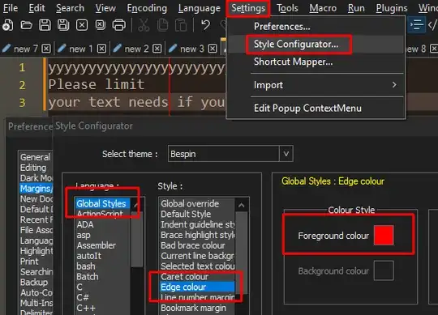This screenshot has height=315, width=438.
Task: Select ADA in Language list
Action: 102,224
